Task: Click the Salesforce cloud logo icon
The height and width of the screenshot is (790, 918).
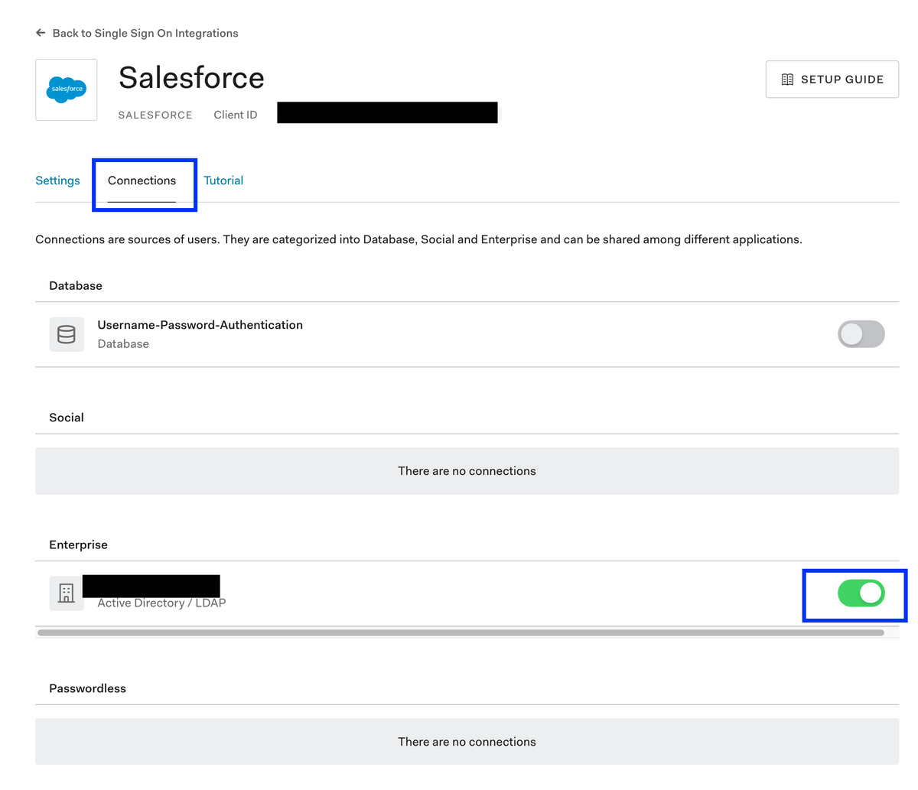Action: pyautogui.click(x=67, y=89)
